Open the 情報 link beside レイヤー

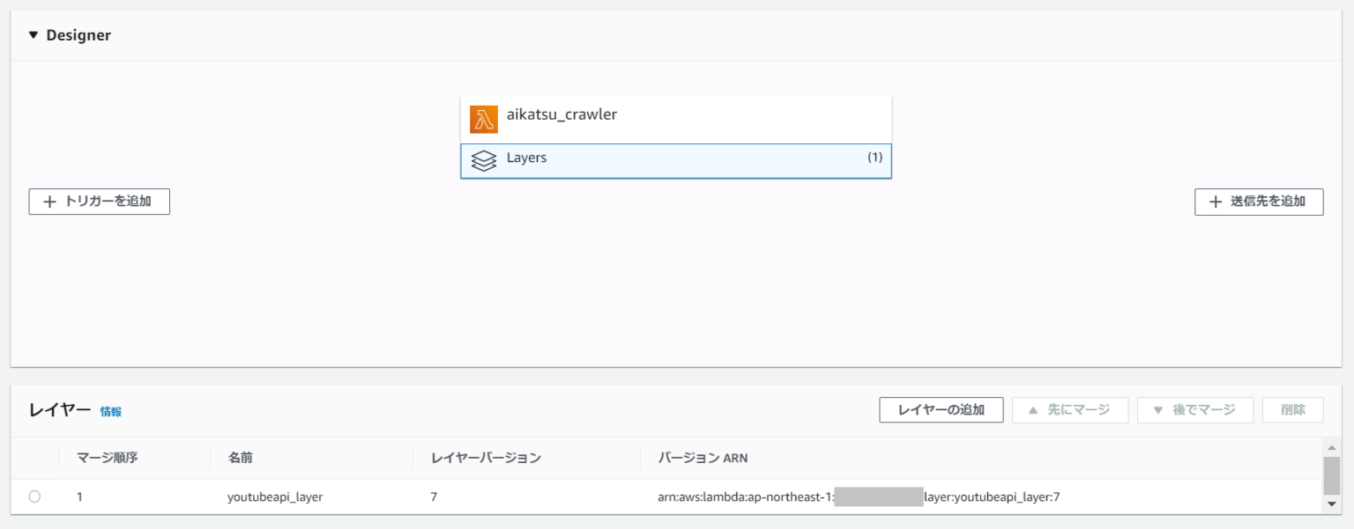pos(111,412)
